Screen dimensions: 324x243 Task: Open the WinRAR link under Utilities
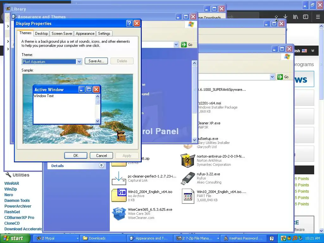[x=12, y=183]
